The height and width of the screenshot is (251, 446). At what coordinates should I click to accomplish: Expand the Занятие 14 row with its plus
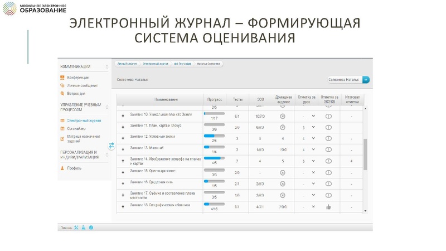point(123,161)
